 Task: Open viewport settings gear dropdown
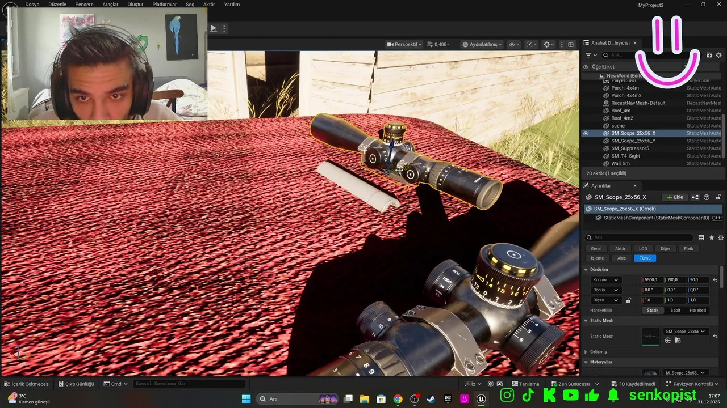click(x=549, y=44)
